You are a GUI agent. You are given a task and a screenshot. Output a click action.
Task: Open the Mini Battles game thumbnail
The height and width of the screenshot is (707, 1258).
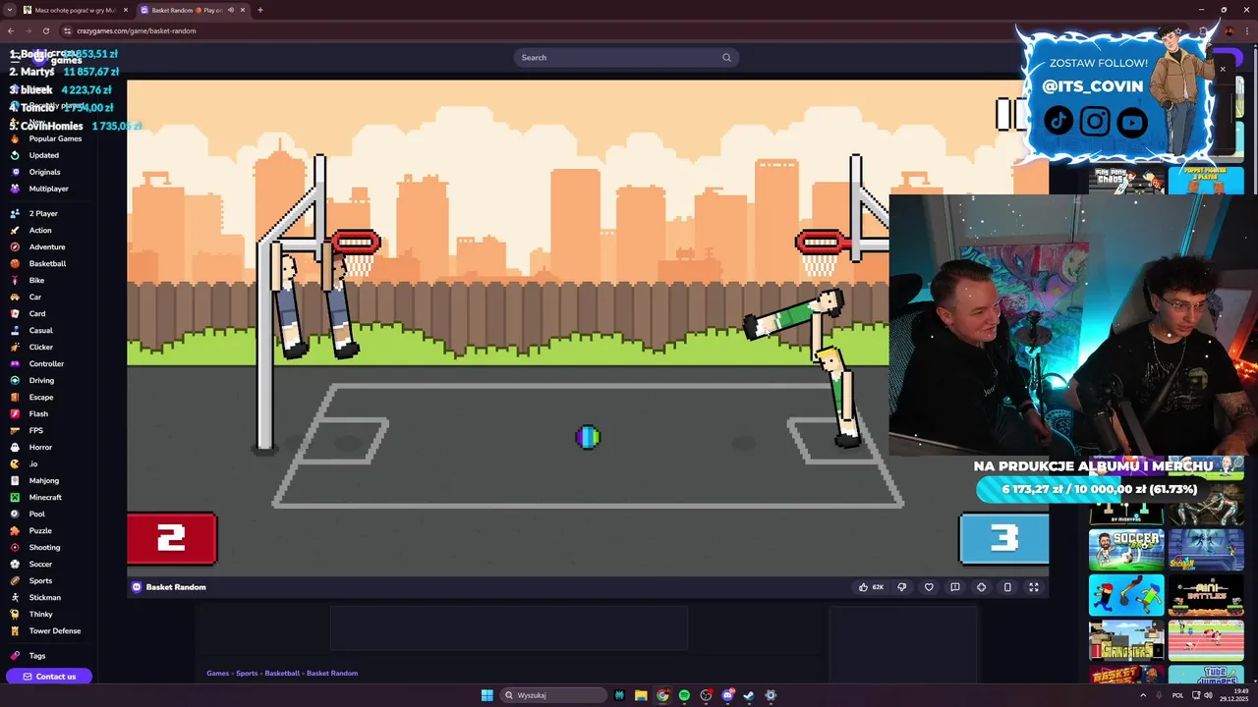[x=1206, y=596]
